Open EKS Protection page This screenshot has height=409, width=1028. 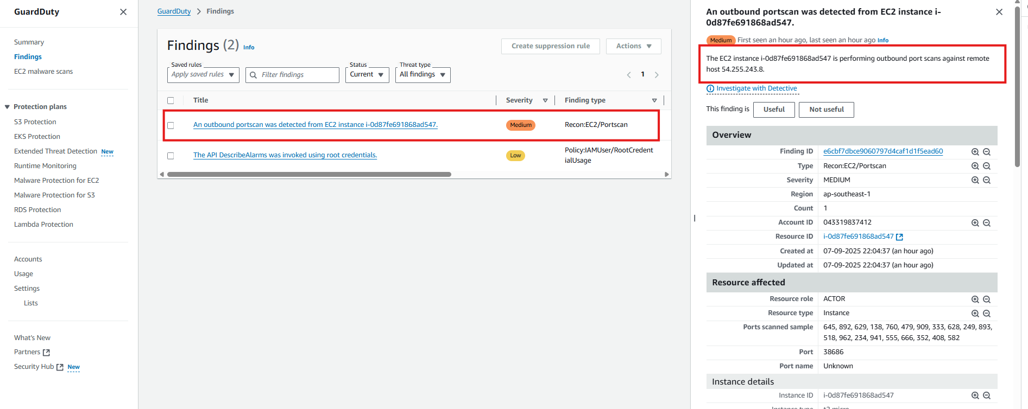point(37,137)
